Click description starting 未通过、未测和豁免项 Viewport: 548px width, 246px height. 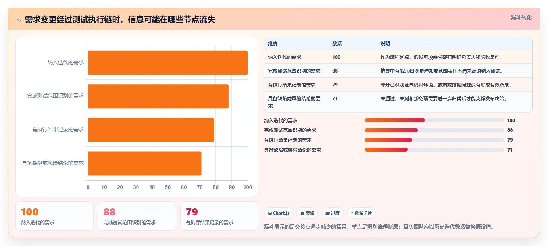[x=444, y=99]
